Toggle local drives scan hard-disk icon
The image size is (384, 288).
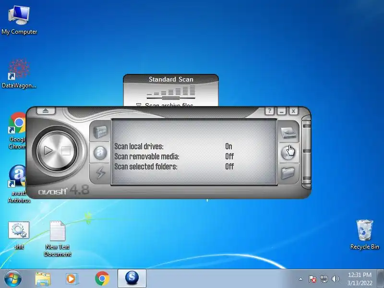(x=288, y=132)
